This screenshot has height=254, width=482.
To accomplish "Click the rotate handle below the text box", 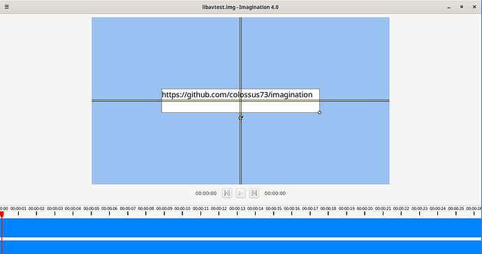I will (241, 118).
